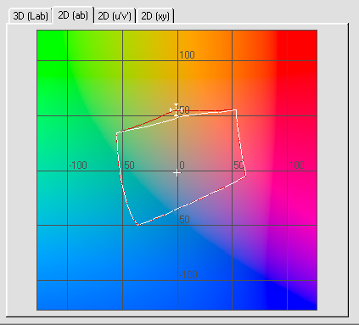
Task: Pick the pure green top-left corner cell
Action: (52, 45)
